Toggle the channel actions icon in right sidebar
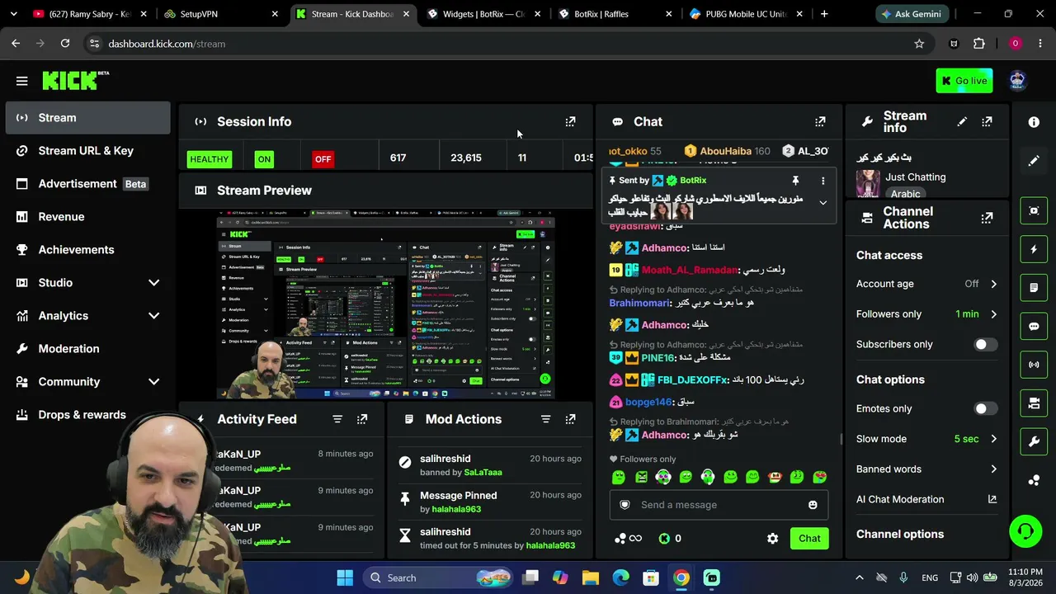The width and height of the screenshot is (1056, 594). pyautogui.click(x=1034, y=403)
